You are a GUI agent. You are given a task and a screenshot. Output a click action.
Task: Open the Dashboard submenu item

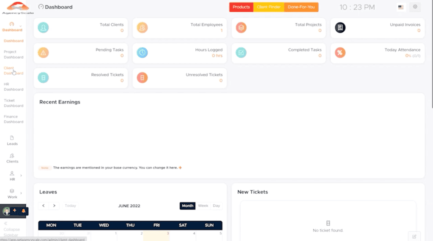tap(14, 41)
